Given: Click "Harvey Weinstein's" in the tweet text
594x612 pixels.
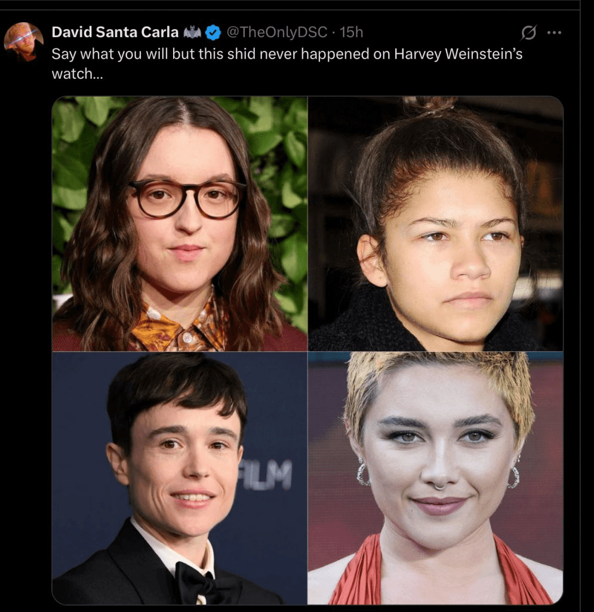Looking at the screenshot, I should [x=458, y=54].
